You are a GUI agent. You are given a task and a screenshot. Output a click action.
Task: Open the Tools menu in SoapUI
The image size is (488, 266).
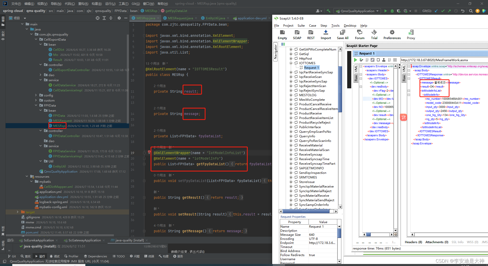pyautogui.click(x=335, y=25)
